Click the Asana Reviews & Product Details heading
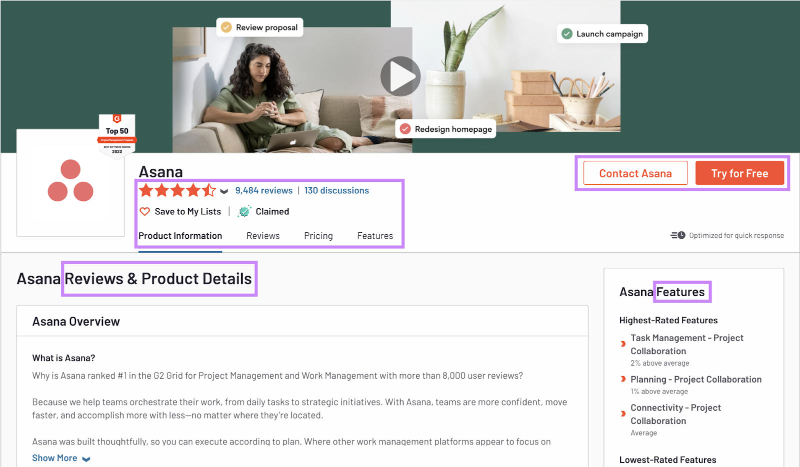This screenshot has width=800, height=467. [x=134, y=279]
